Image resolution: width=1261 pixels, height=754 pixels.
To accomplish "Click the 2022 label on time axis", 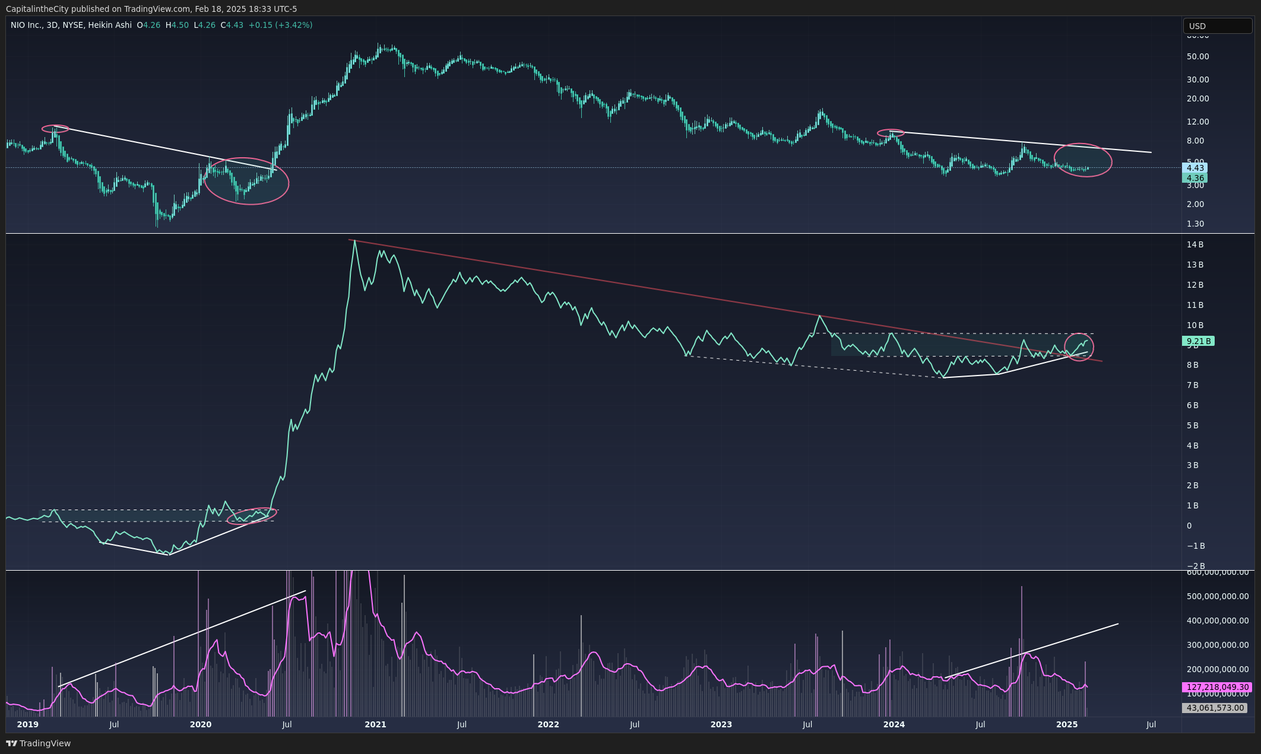I will point(548,724).
